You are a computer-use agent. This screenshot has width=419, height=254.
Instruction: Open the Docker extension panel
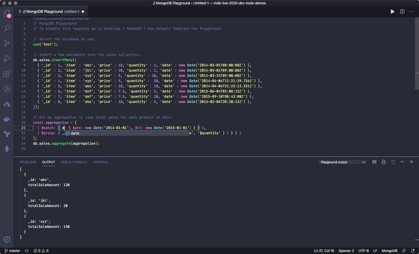pyautogui.click(x=7, y=119)
